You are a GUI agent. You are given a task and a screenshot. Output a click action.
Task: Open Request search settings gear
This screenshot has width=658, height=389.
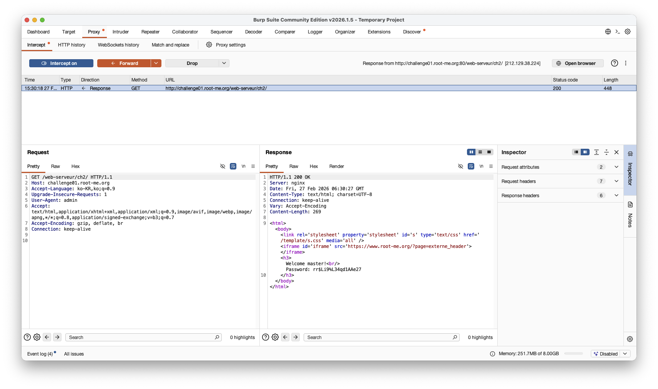click(37, 337)
